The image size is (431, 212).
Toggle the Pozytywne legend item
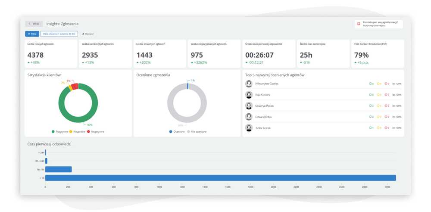pyautogui.click(x=60, y=131)
